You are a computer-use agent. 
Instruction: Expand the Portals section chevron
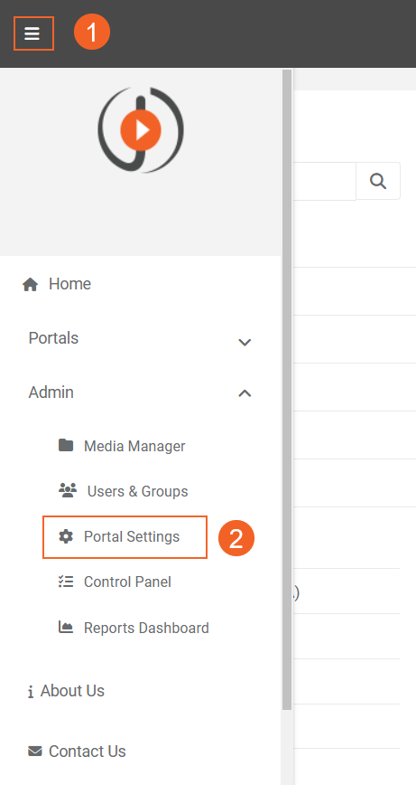[x=245, y=343]
